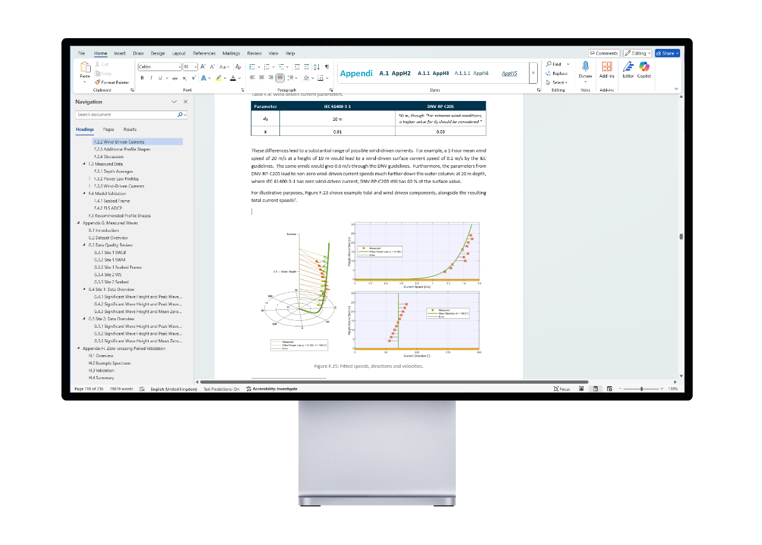The height and width of the screenshot is (545, 762).
Task: Show or hide paragraph marks
Action: pyautogui.click(x=326, y=67)
